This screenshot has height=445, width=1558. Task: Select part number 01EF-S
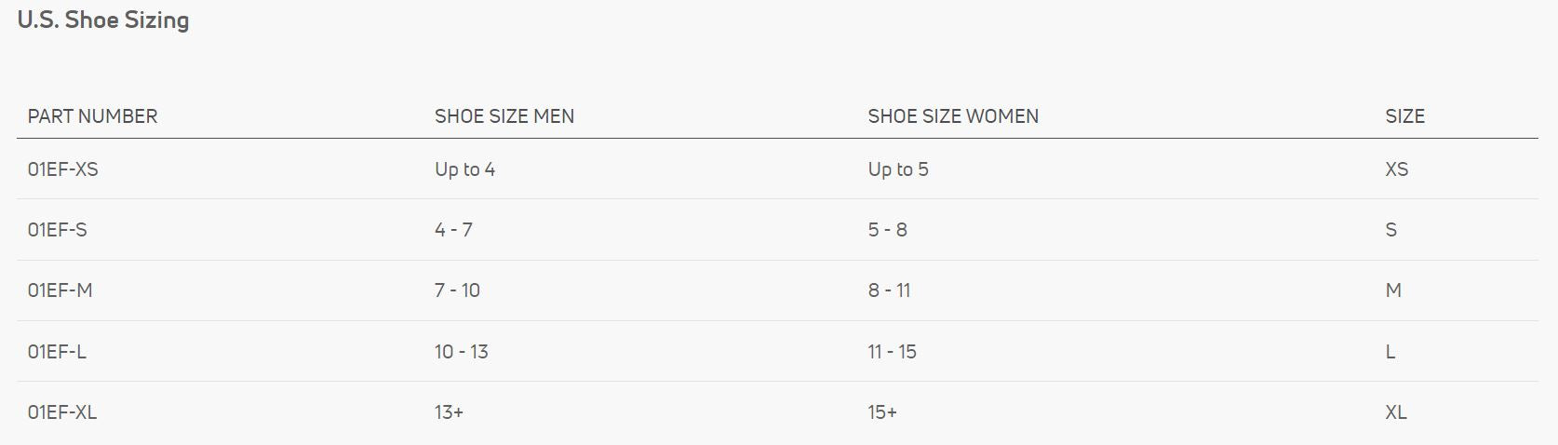pyautogui.click(x=57, y=230)
